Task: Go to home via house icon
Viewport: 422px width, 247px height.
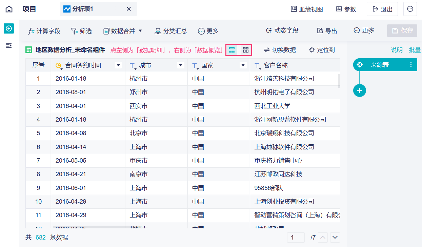Action: tap(9, 9)
